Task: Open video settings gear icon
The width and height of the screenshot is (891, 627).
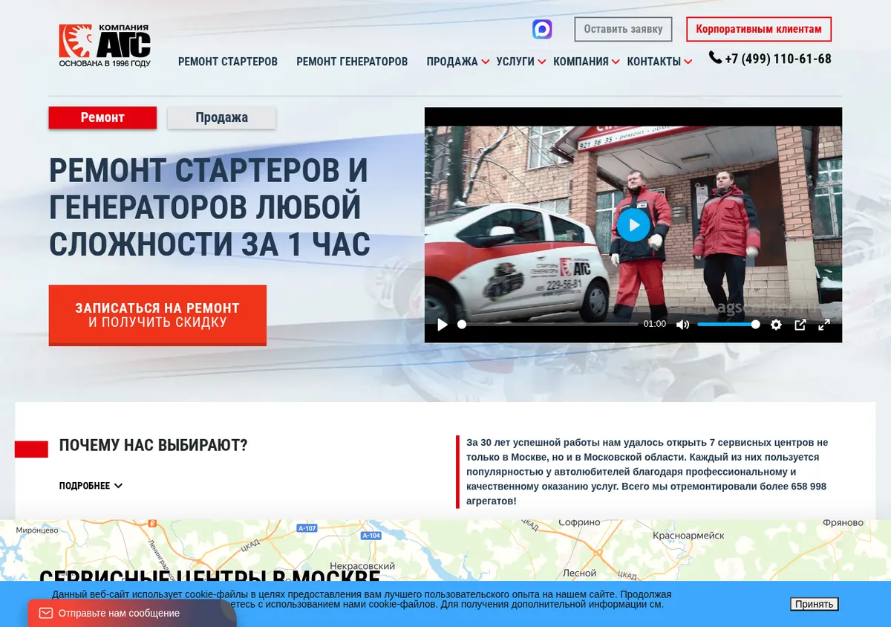Action: (x=776, y=325)
